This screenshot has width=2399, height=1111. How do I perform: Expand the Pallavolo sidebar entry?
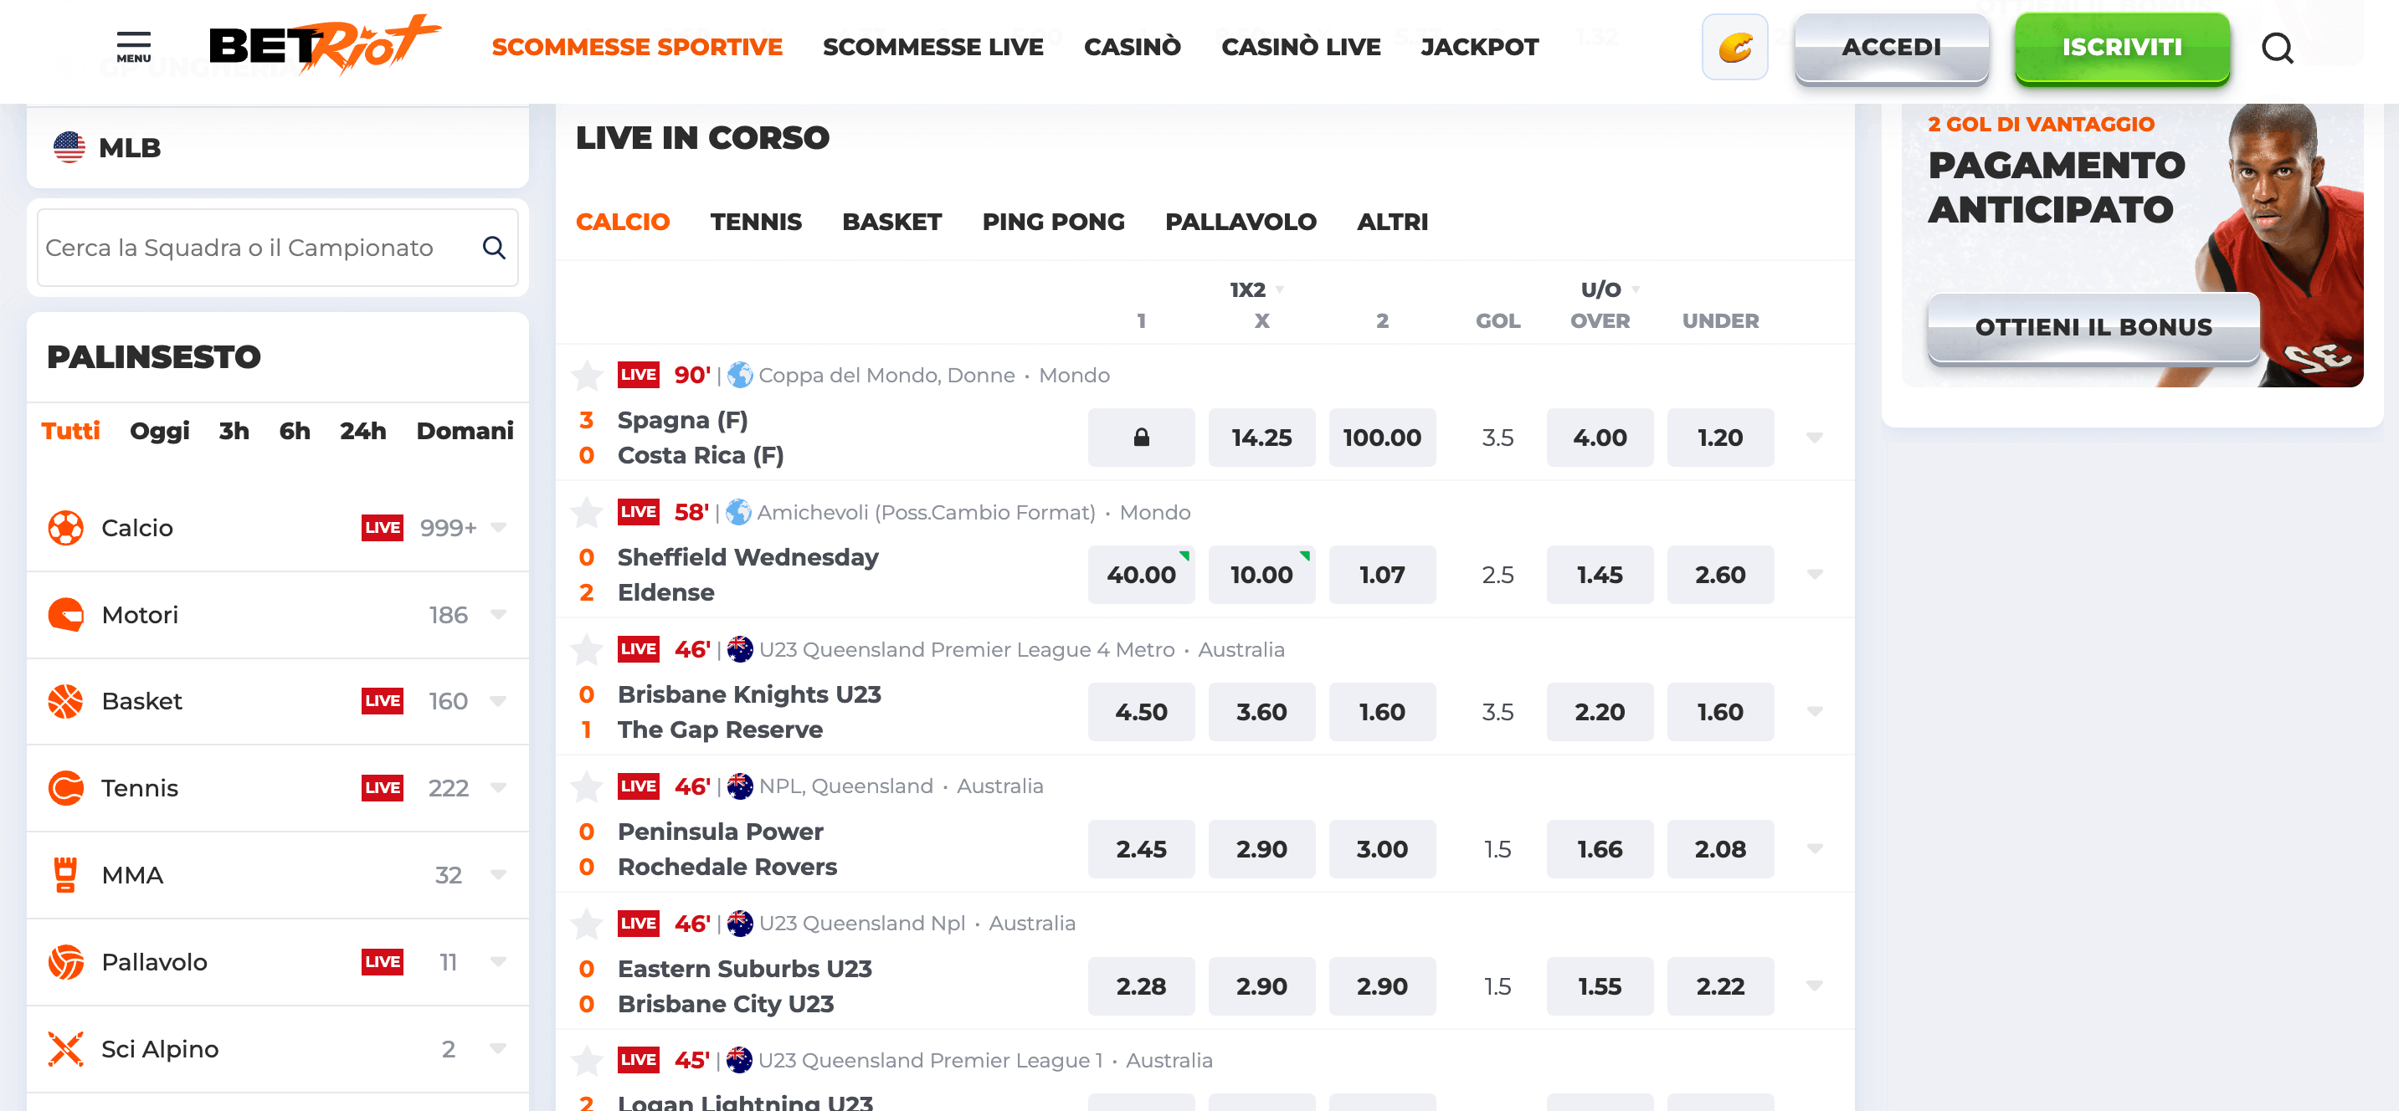click(x=498, y=961)
